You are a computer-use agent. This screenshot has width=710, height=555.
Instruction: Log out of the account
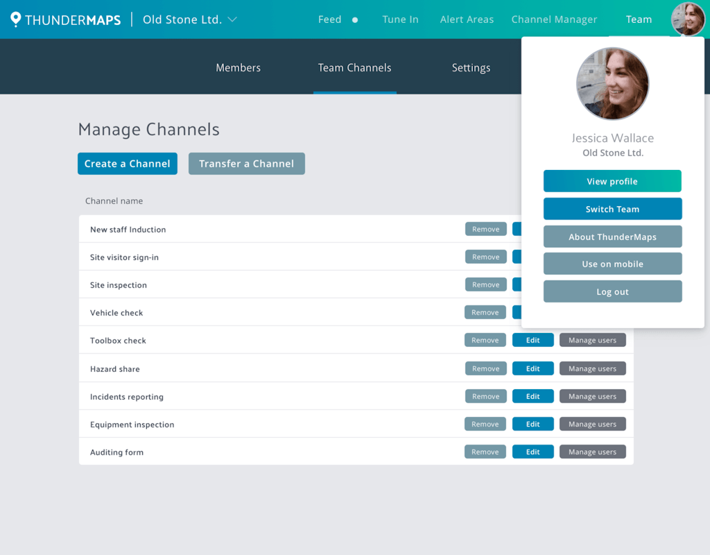point(613,291)
